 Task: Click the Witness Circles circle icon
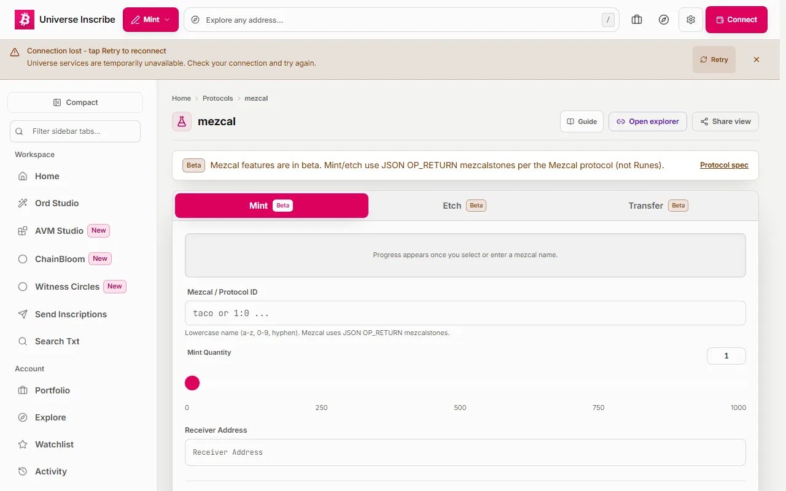(x=23, y=287)
